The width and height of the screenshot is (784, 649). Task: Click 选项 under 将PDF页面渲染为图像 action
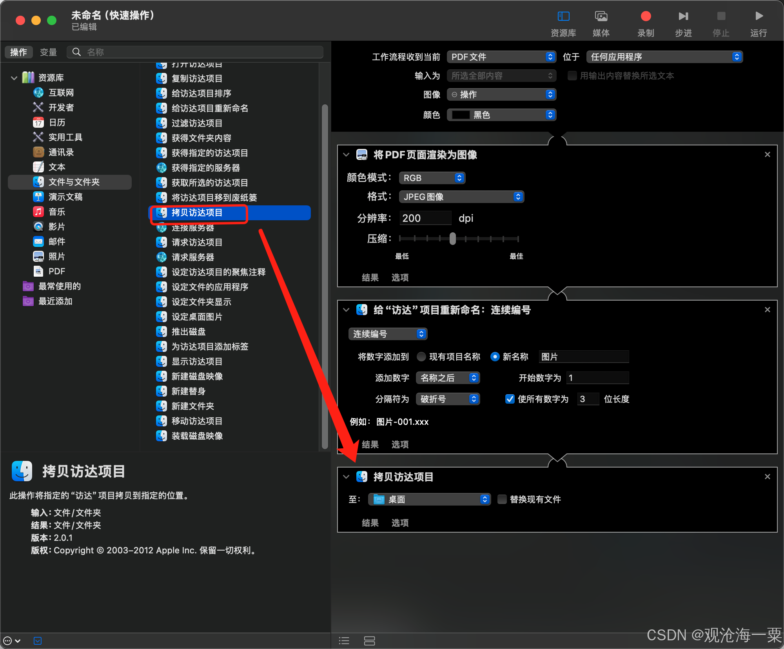pyautogui.click(x=400, y=277)
